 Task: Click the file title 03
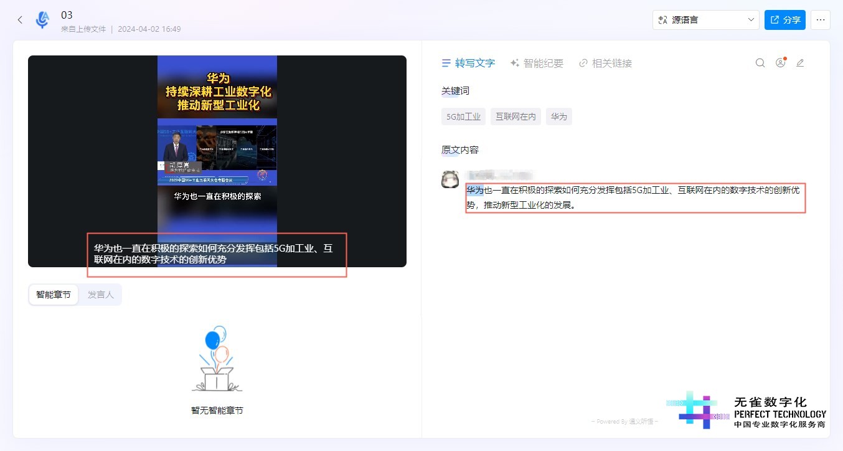[x=67, y=15]
